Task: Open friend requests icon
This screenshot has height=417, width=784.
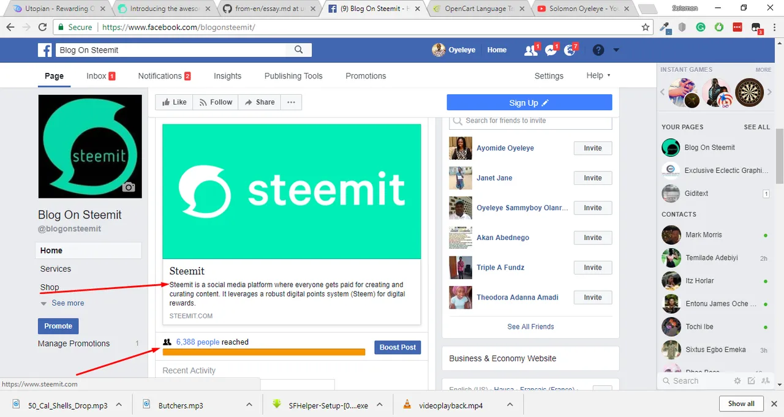Action: pos(530,50)
